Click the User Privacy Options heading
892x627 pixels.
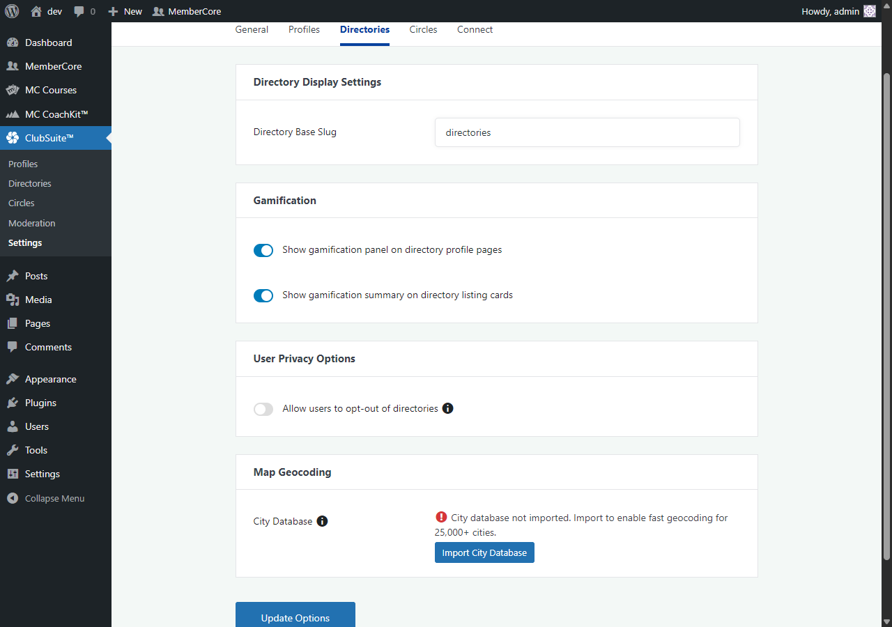pyautogui.click(x=304, y=359)
